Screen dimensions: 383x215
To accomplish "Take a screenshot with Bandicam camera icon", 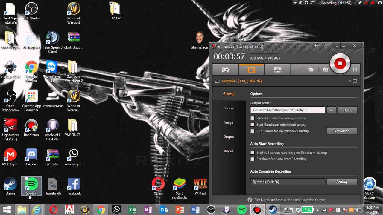I will [325, 70].
